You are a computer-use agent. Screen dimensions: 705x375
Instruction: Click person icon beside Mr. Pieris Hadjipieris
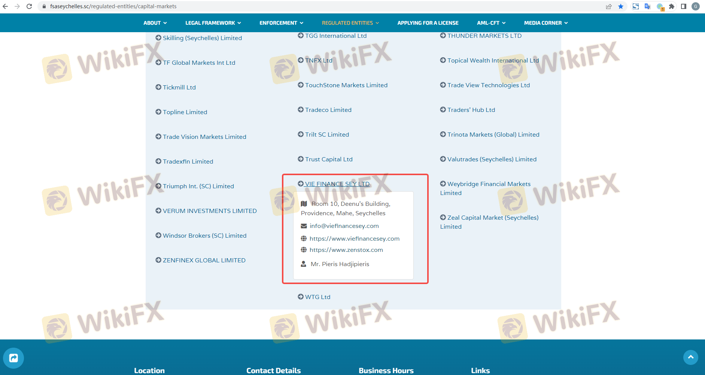click(304, 264)
